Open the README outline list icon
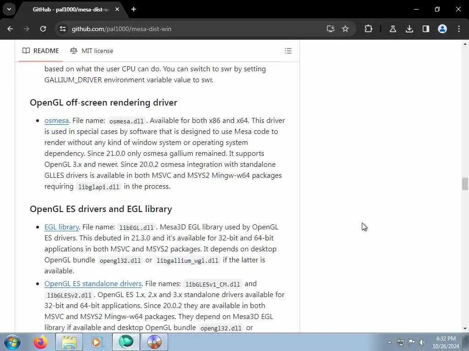 coord(288,51)
